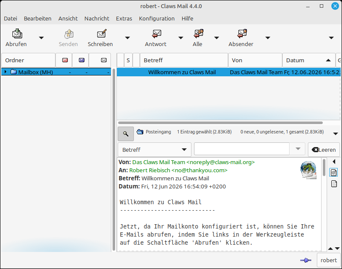This screenshot has height=269, width=342.
Task: Click the @ text part icon beside the message
Action: (334, 172)
